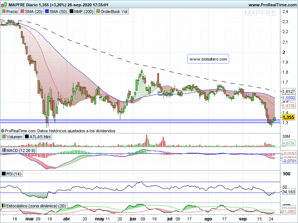
Task: Click the Estocástico (zona dinámica) (20) label
Action: pyautogui.click(x=36, y=206)
